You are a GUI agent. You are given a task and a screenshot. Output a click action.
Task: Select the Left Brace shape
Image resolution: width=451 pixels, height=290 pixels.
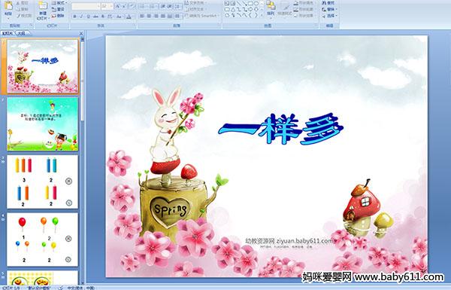(x=250, y=15)
